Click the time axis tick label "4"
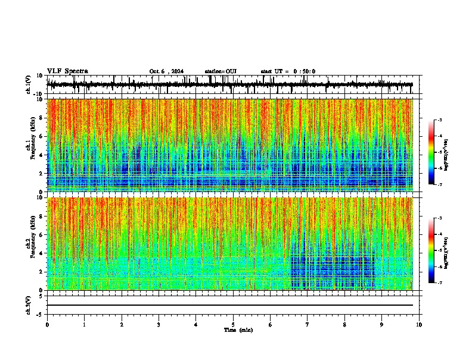 [x=196, y=325]
